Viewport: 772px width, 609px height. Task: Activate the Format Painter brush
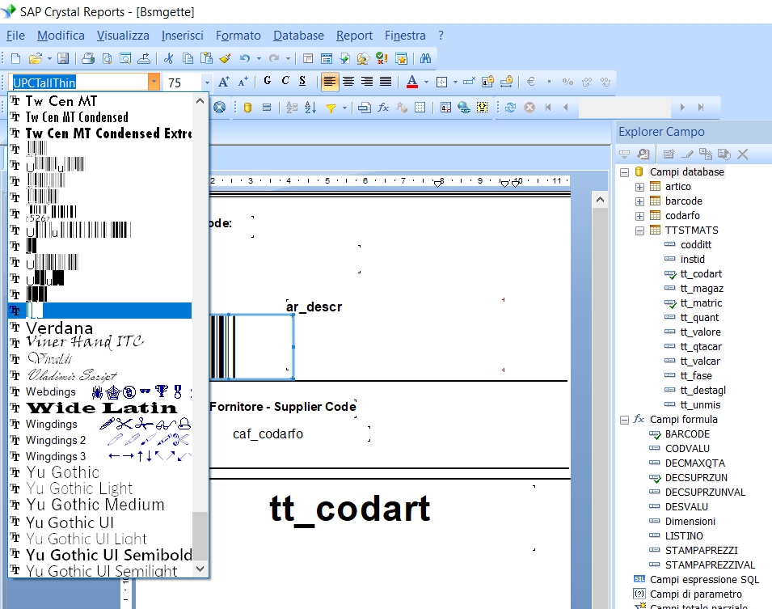225,58
